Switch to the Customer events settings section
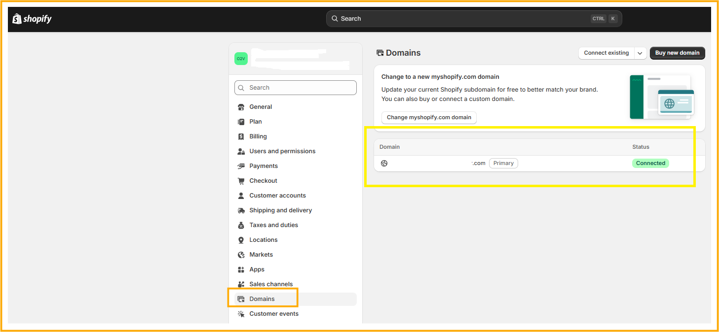Screen dimensions: 719x332 coord(274,313)
